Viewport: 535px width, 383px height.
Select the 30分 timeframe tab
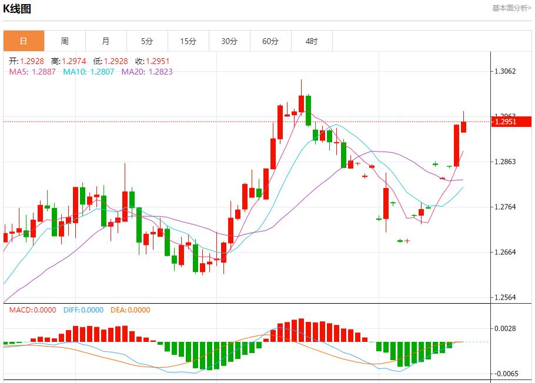[x=229, y=41]
